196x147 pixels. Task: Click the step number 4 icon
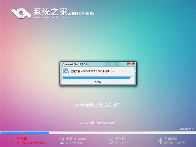pyautogui.click(x=160, y=141)
